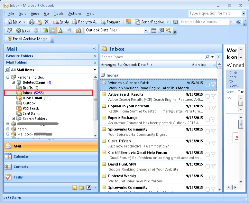The image size is (249, 203).
Task: Expand the Deleted Items folder
Action: click(x=13, y=82)
